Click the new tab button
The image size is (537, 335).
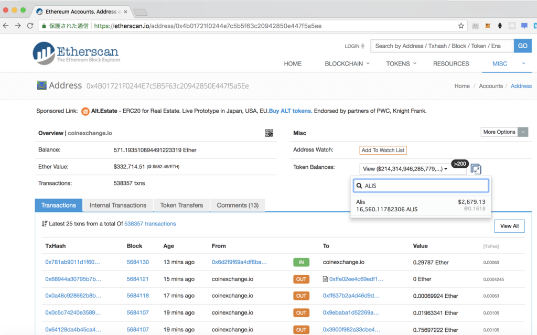click(141, 13)
